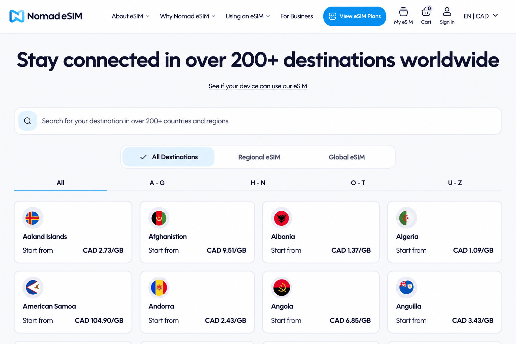The height and width of the screenshot is (344, 516).
Task: Click the Angola flag icon
Action: [282, 288]
